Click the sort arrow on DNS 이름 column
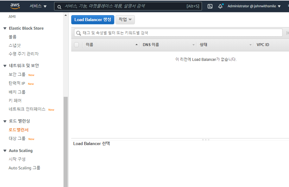289x187 pixels. click(x=193, y=45)
